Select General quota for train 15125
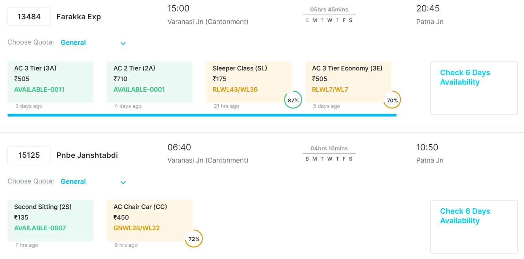 [73, 181]
